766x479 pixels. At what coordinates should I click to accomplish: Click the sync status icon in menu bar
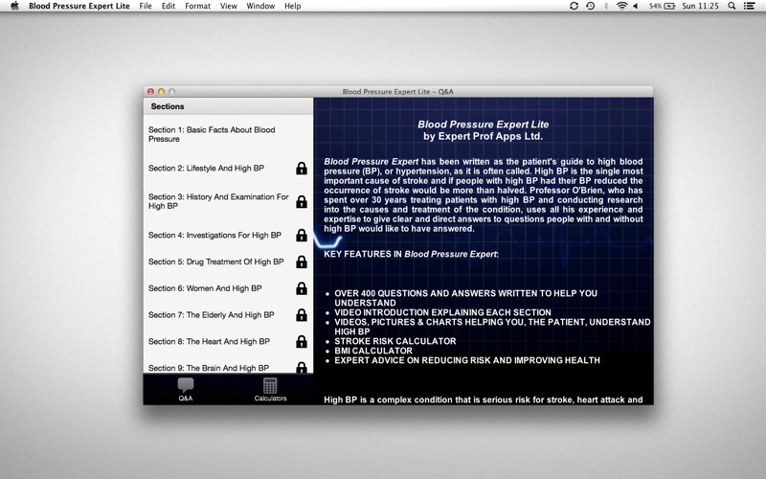(x=574, y=6)
